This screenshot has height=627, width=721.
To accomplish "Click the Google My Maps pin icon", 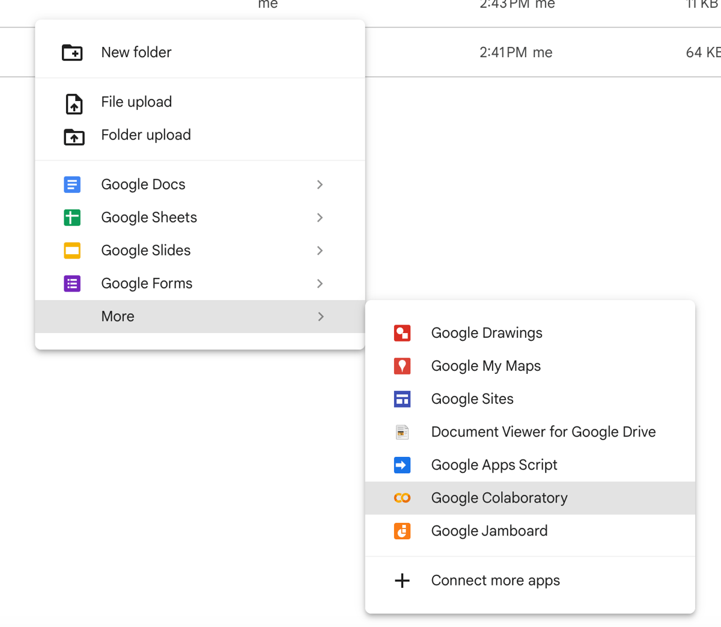I will point(402,366).
